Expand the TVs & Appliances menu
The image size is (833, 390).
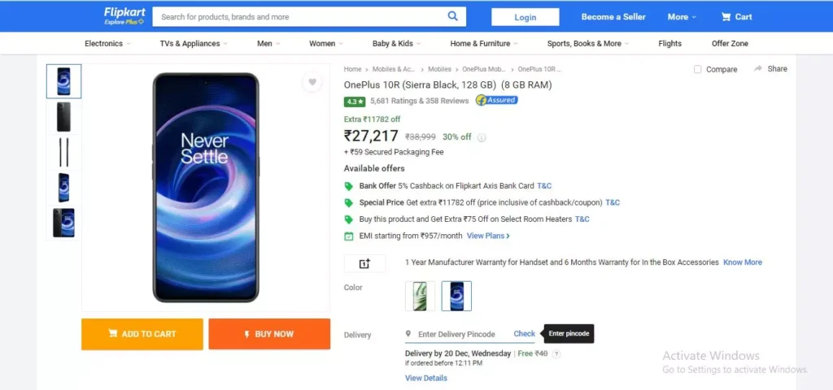point(194,44)
